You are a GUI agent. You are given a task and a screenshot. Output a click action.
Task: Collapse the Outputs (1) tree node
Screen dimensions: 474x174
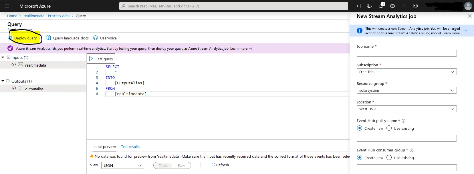(x=3, y=81)
